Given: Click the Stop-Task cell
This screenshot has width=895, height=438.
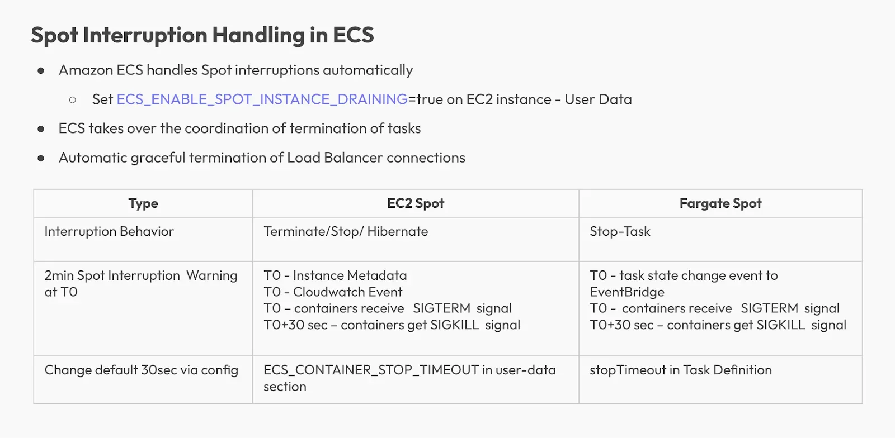Looking at the screenshot, I should click(620, 231).
